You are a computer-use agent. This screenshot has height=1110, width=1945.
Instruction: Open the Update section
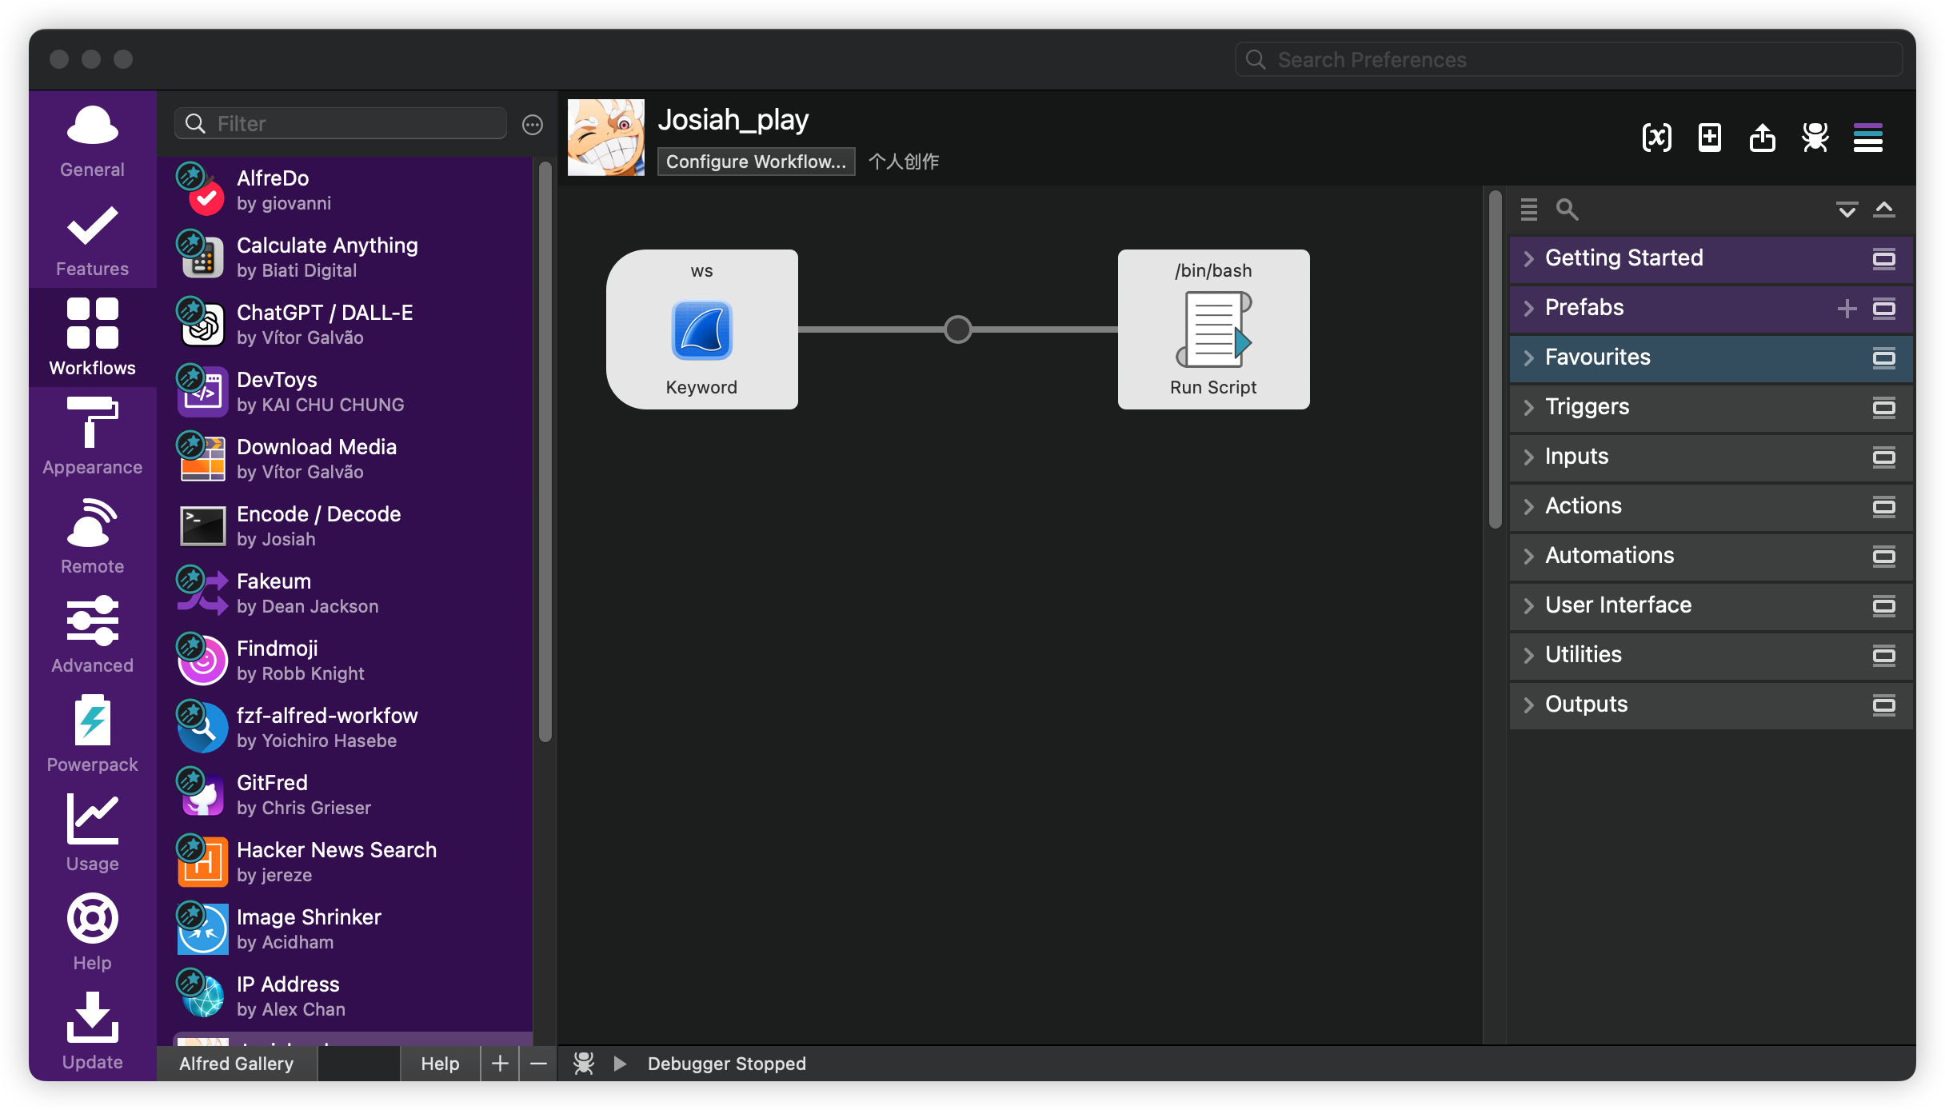coord(92,1032)
